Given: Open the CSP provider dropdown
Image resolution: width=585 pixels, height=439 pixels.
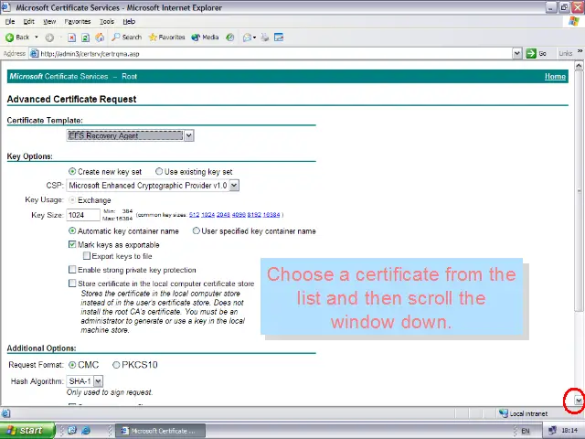Looking at the screenshot, I should 234,186.
